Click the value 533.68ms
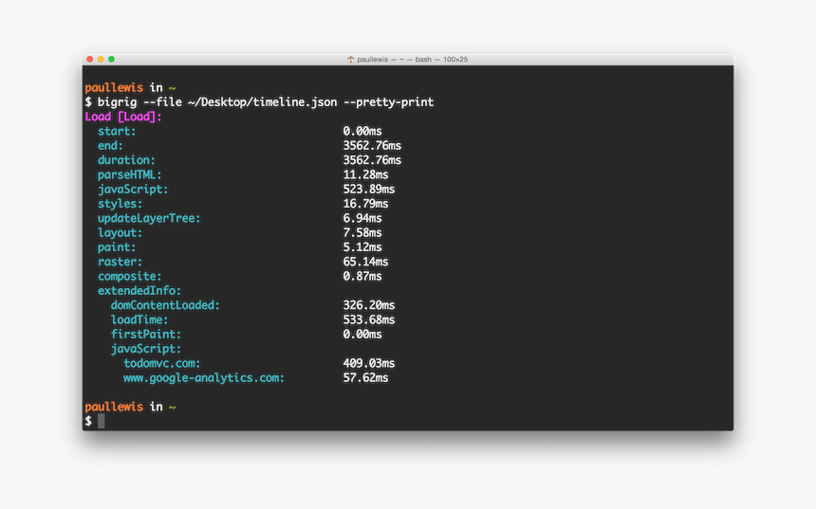Image resolution: width=816 pixels, height=509 pixels. click(x=368, y=319)
